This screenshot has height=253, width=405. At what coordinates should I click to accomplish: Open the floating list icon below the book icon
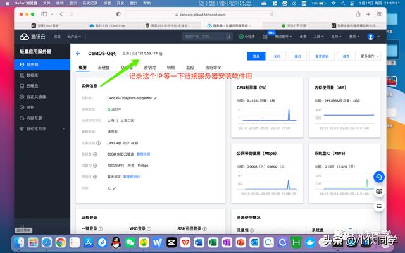(x=379, y=206)
